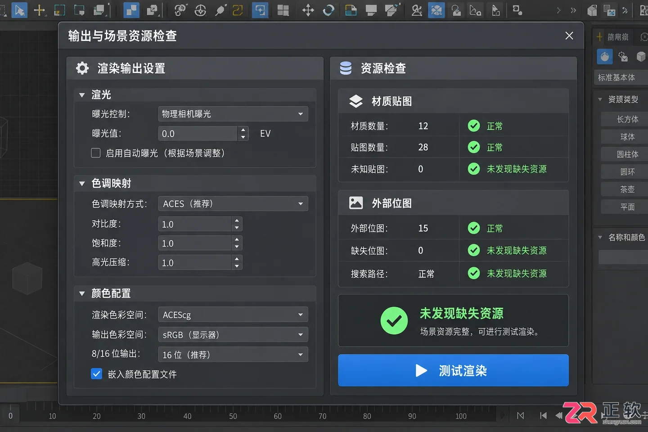Collapse the 色调映射 section
The height and width of the screenshot is (432, 648).
(x=82, y=184)
